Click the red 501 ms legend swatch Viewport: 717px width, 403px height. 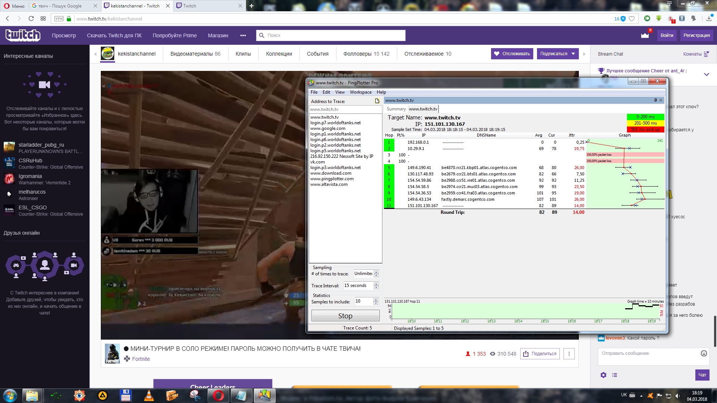645,129
